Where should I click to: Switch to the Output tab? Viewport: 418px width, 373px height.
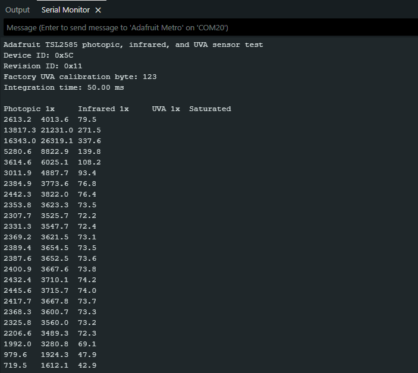pyautogui.click(x=17, y=10)
